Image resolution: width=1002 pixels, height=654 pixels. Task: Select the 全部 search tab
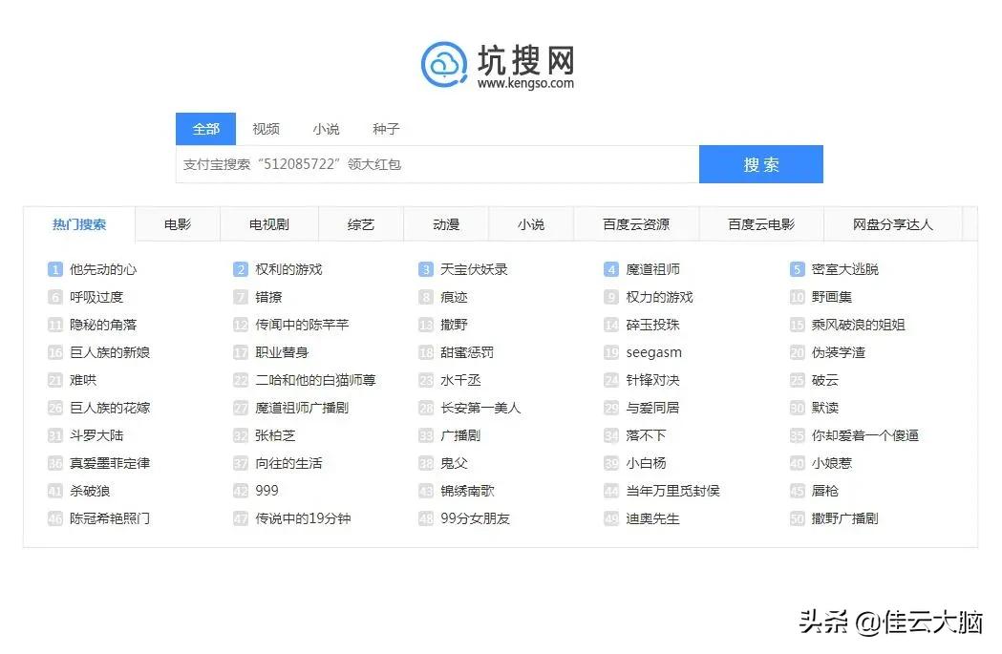click(204, 128)
